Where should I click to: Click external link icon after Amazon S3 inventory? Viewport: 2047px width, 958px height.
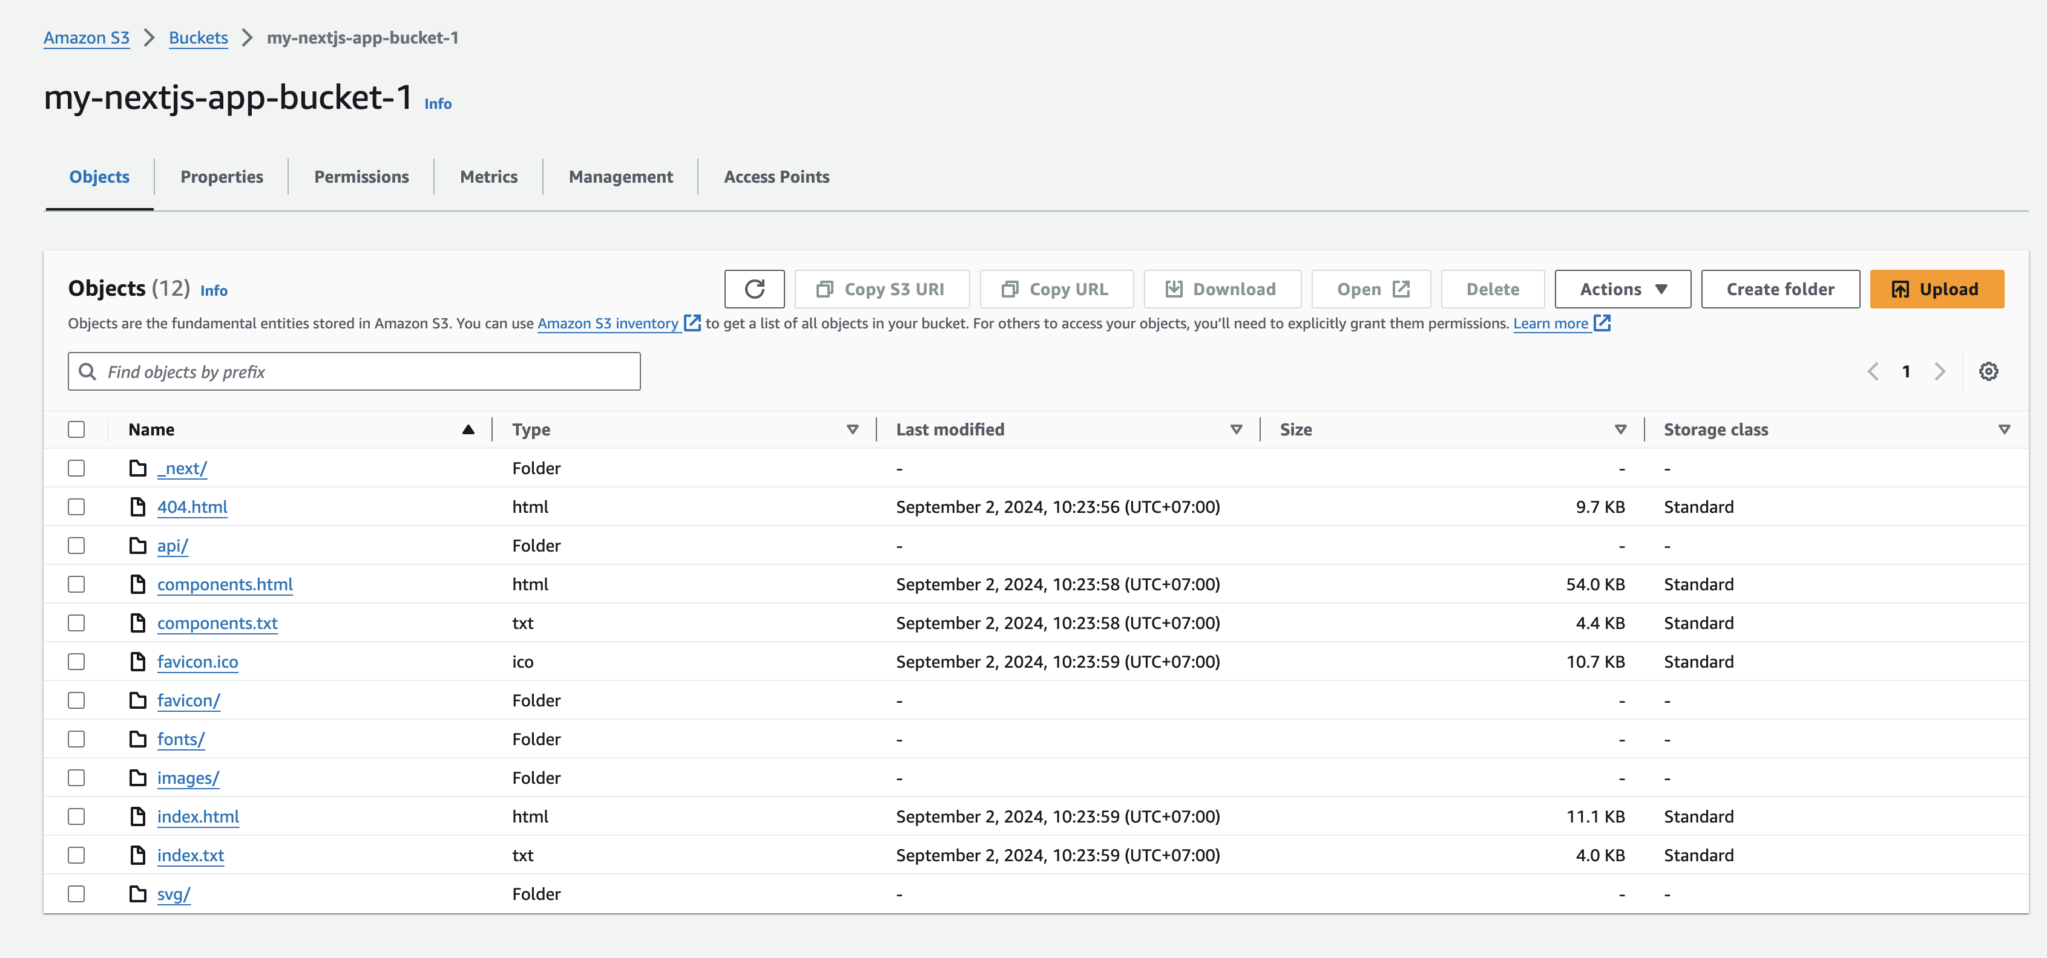pos(692,323)
